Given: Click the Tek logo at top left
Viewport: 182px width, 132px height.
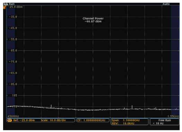Looking at the screenshot, I should coord(6,4).
